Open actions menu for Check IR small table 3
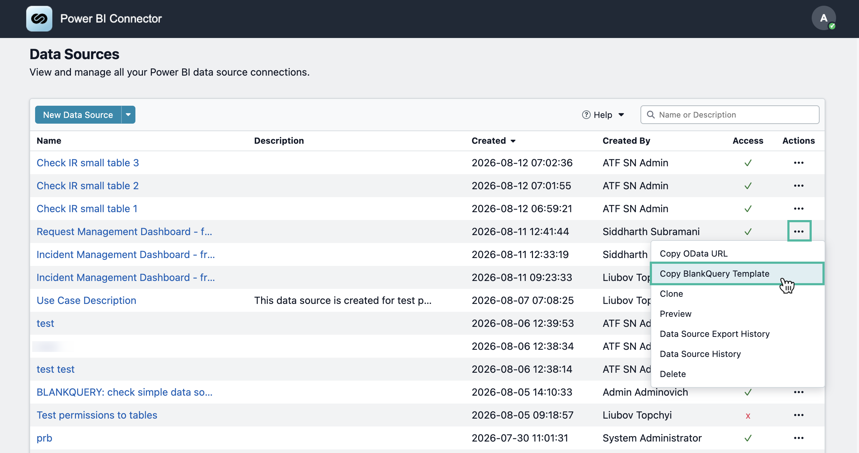The height and width of the screenshot is (453, 859). click(798, 163)
